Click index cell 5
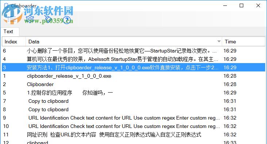 coord(4,93)
